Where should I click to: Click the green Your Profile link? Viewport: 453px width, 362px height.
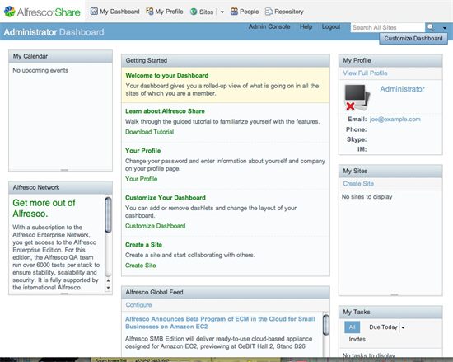tap(142, 179)
